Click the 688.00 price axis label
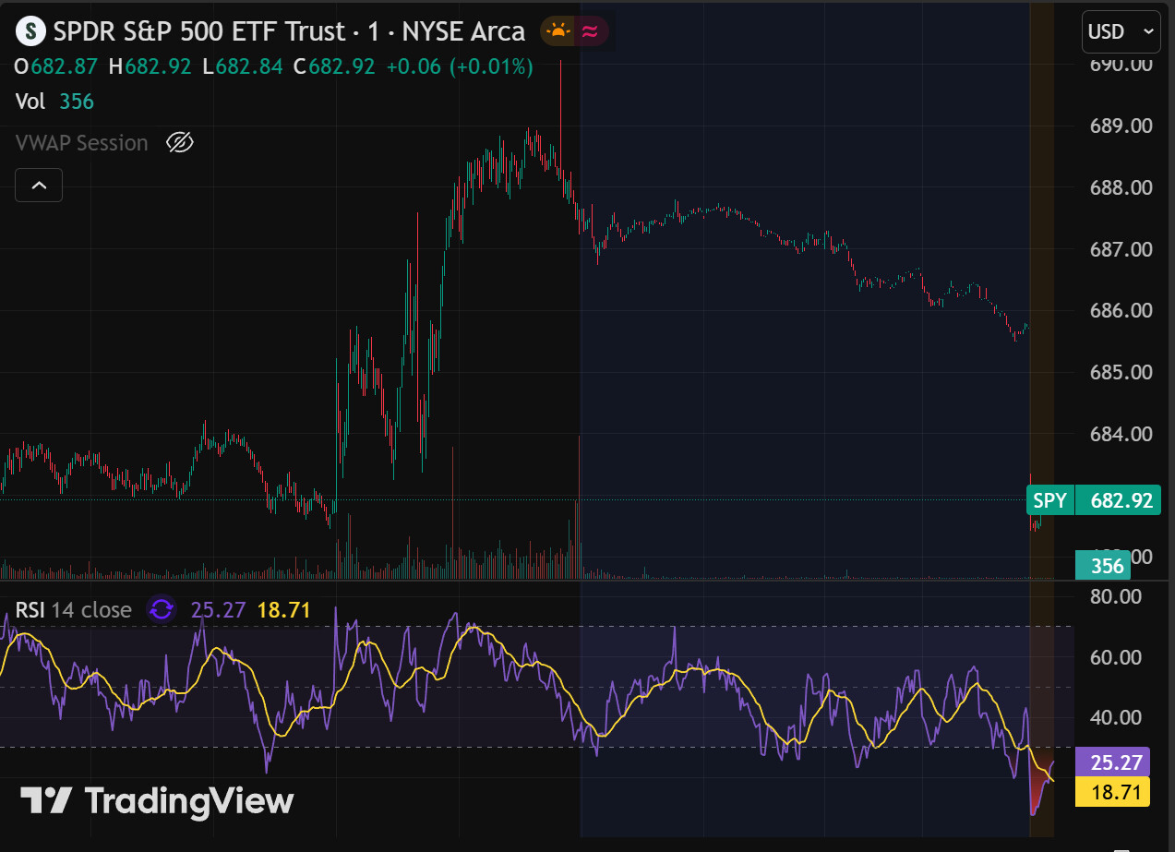This screenshot has height=852, width=1175. click(x=1121, y=187)
